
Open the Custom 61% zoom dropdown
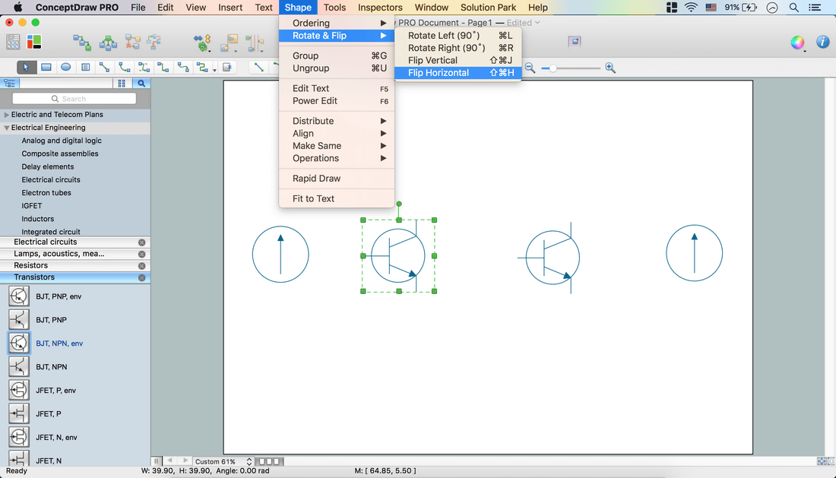pyautogui.click(x=222, y=461)
